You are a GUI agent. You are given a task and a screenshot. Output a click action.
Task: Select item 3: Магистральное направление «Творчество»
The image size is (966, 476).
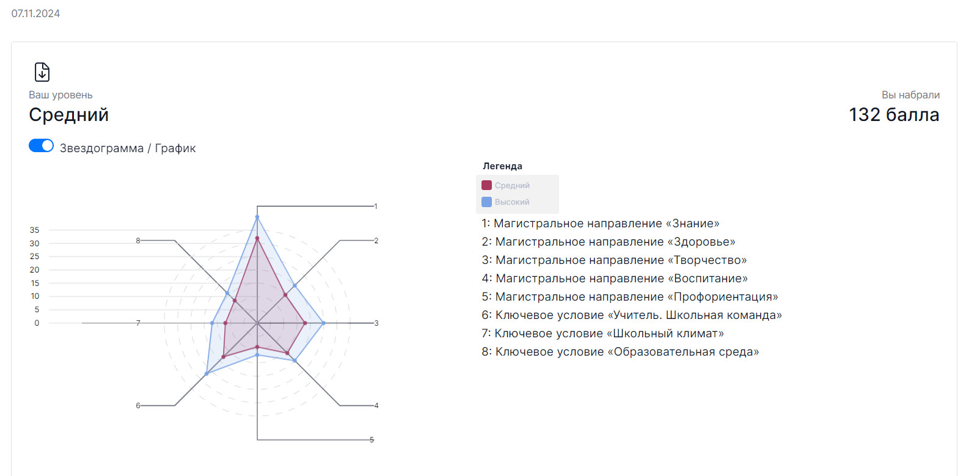(614, 260)
